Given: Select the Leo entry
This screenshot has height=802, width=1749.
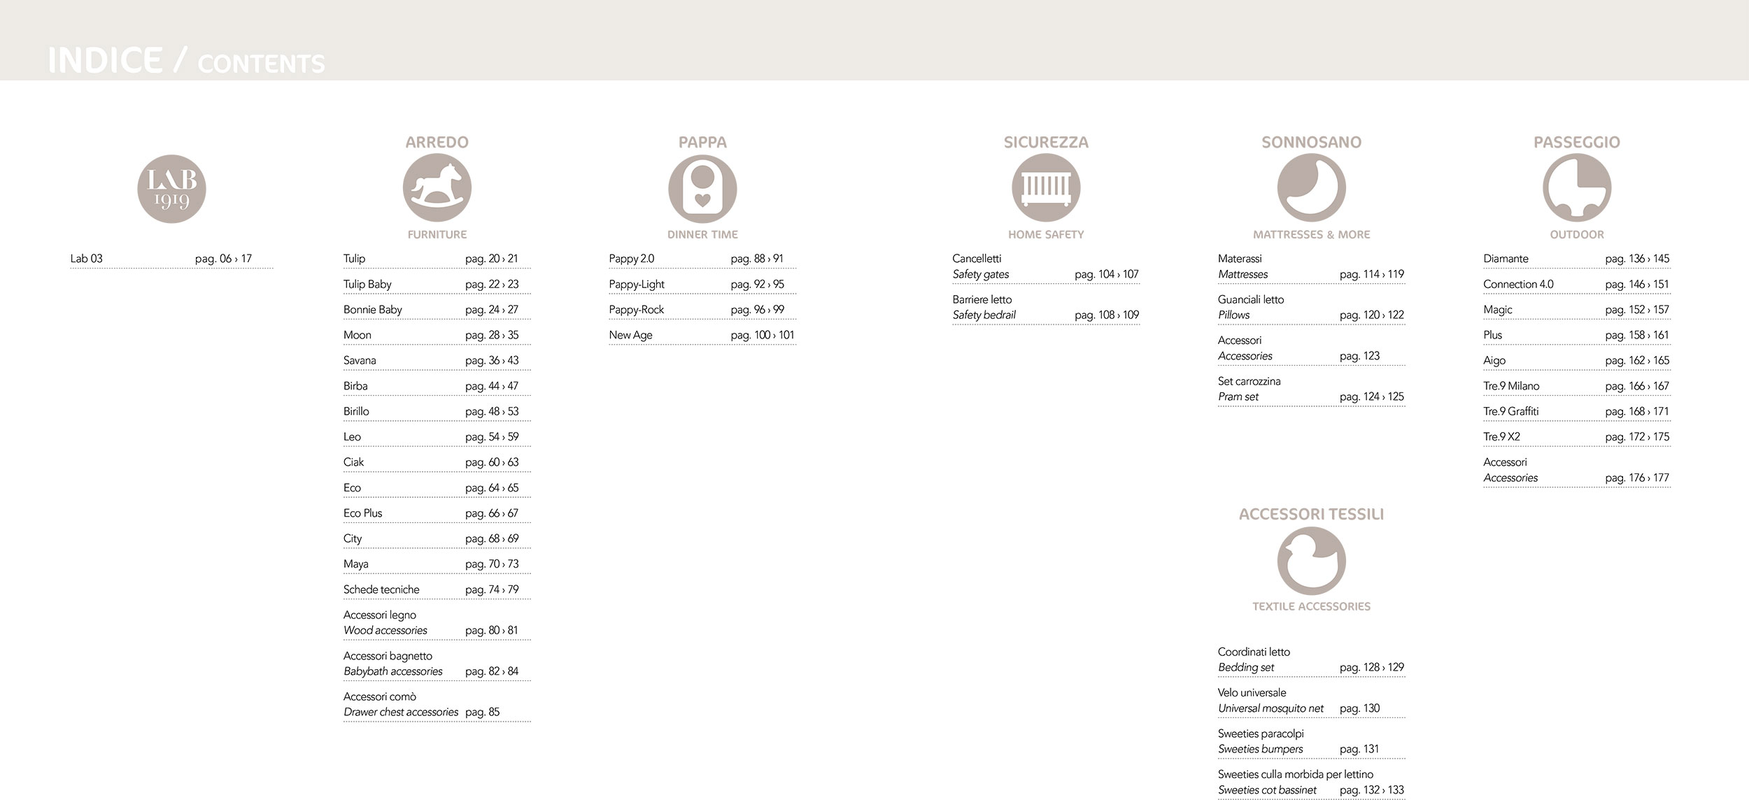Looking at the screenshot, I should [437, 436].
